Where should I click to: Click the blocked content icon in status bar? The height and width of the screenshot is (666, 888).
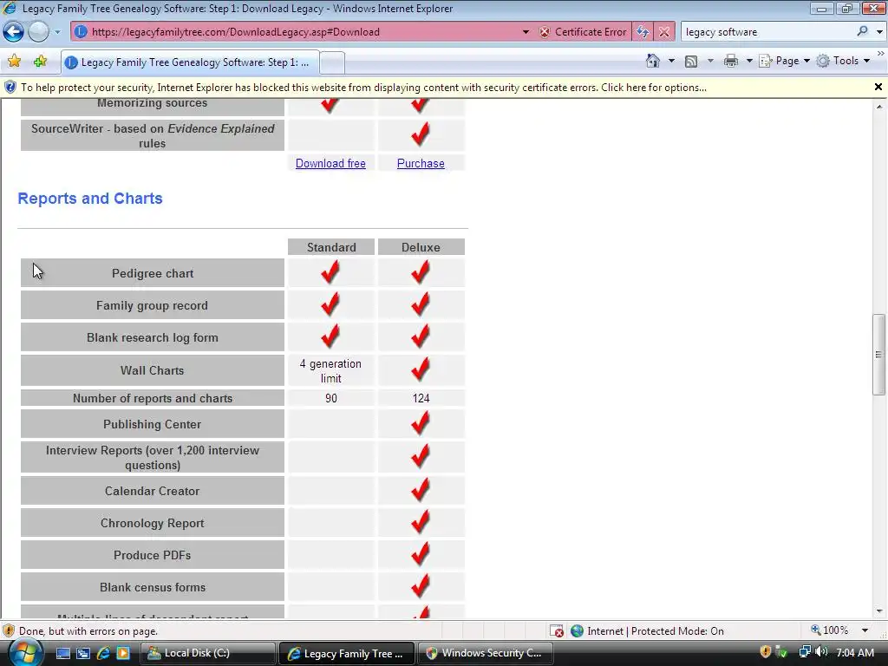[x=557, y=631]
